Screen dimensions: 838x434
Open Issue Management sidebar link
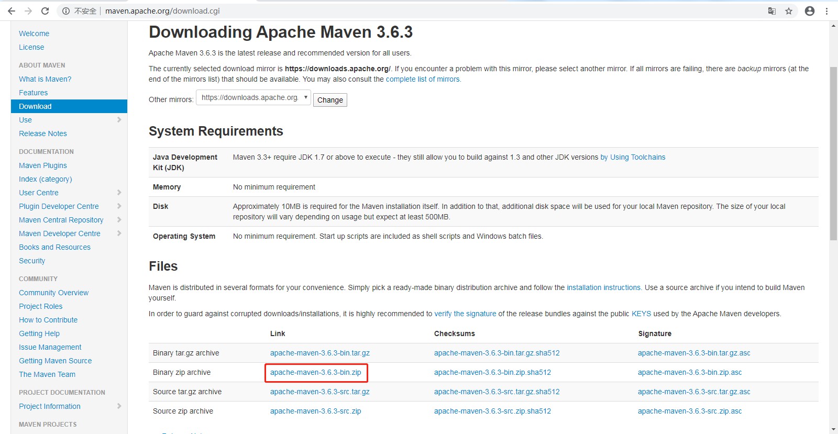[x=50, y=347]
